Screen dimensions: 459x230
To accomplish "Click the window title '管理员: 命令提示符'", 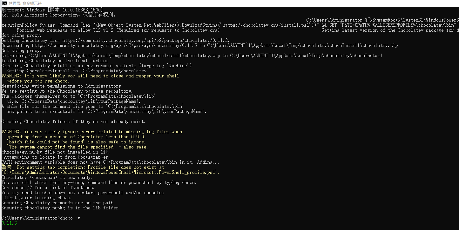I will pyautogui.click(x=25, y=3).
